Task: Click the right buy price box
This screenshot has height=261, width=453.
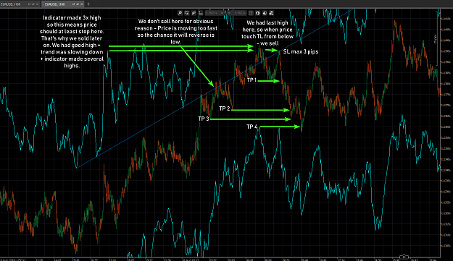Action: (236, 13)
